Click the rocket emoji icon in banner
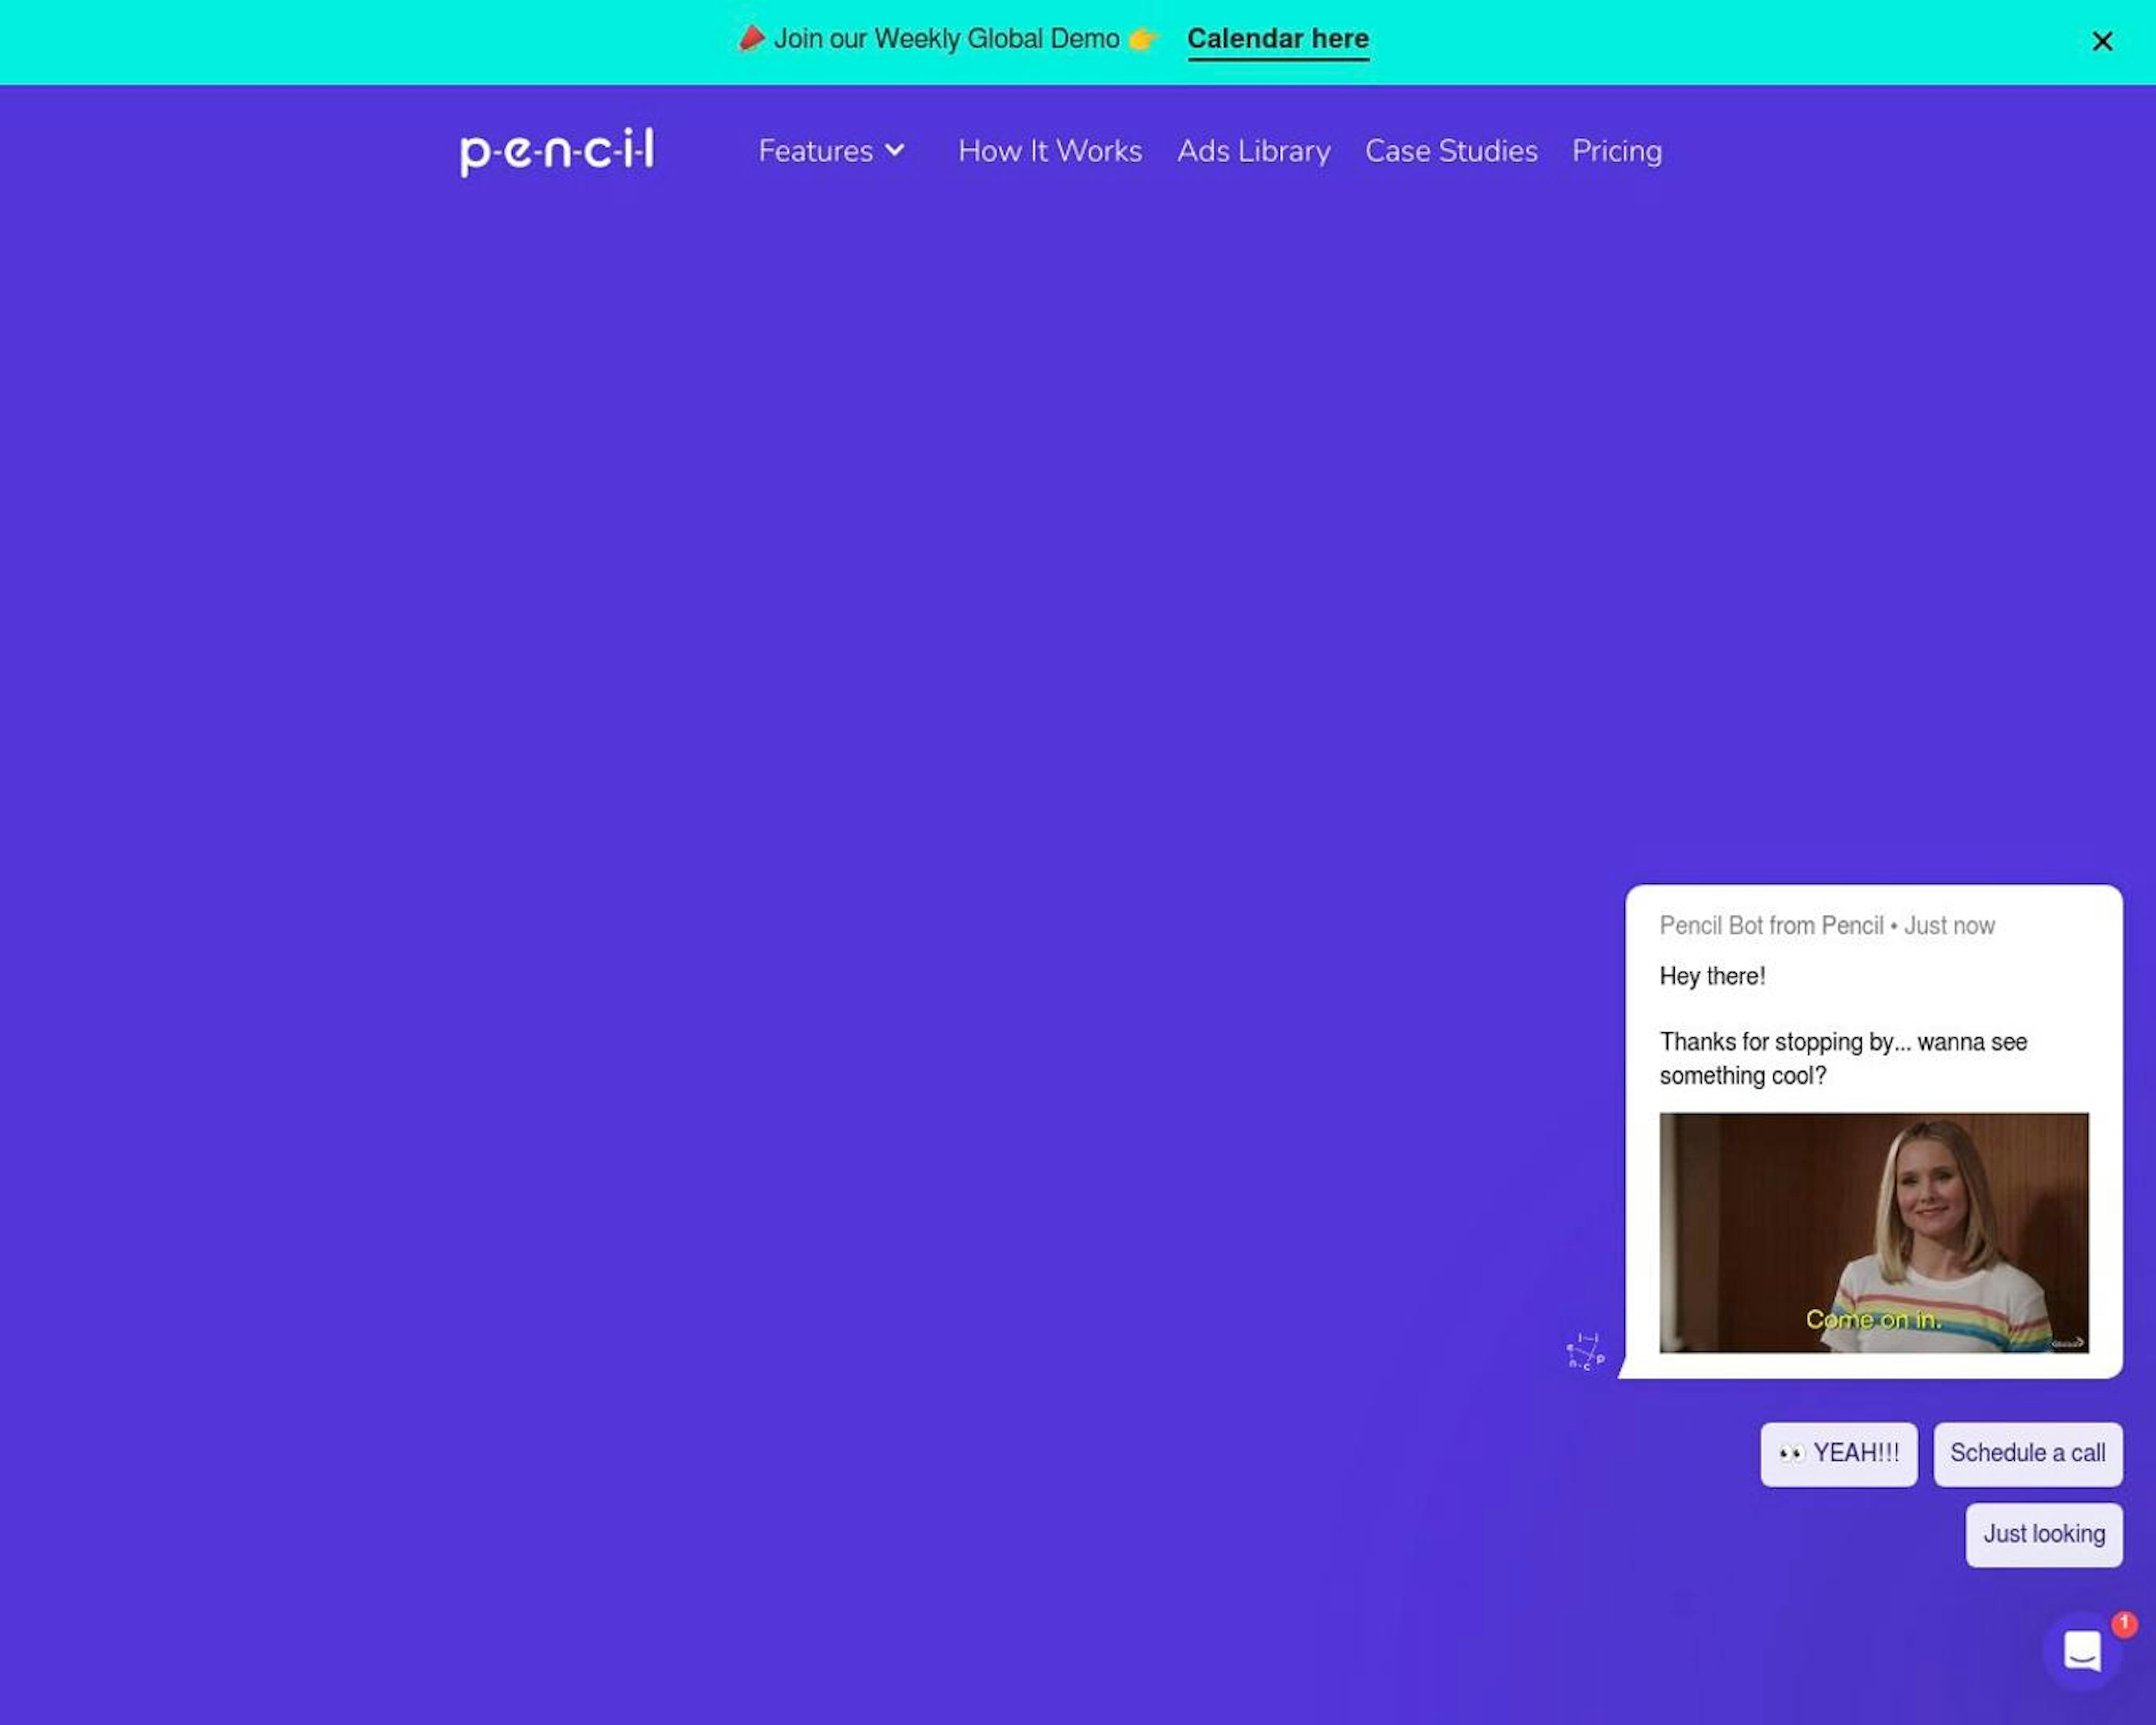This screenshot has width=2156, height=1725. tap(753, 39)
